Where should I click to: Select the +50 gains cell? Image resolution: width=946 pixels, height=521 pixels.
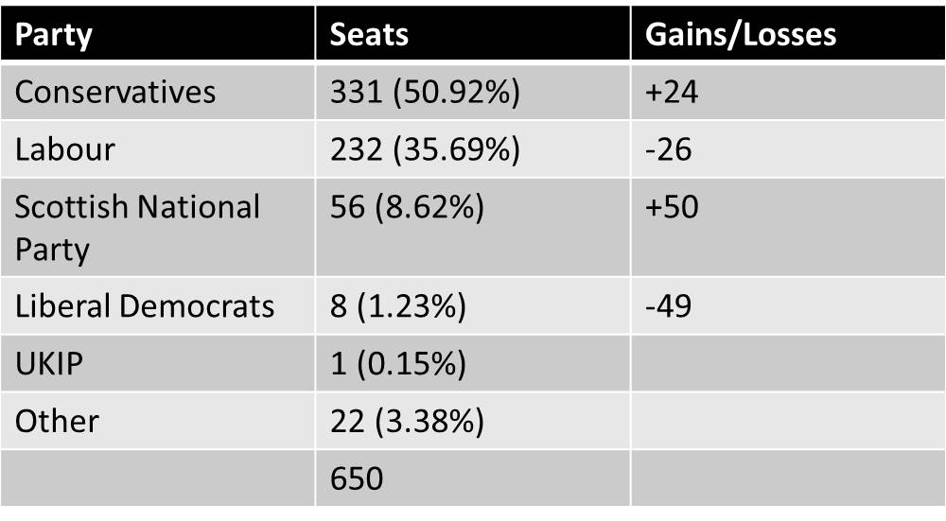(671, 207)
